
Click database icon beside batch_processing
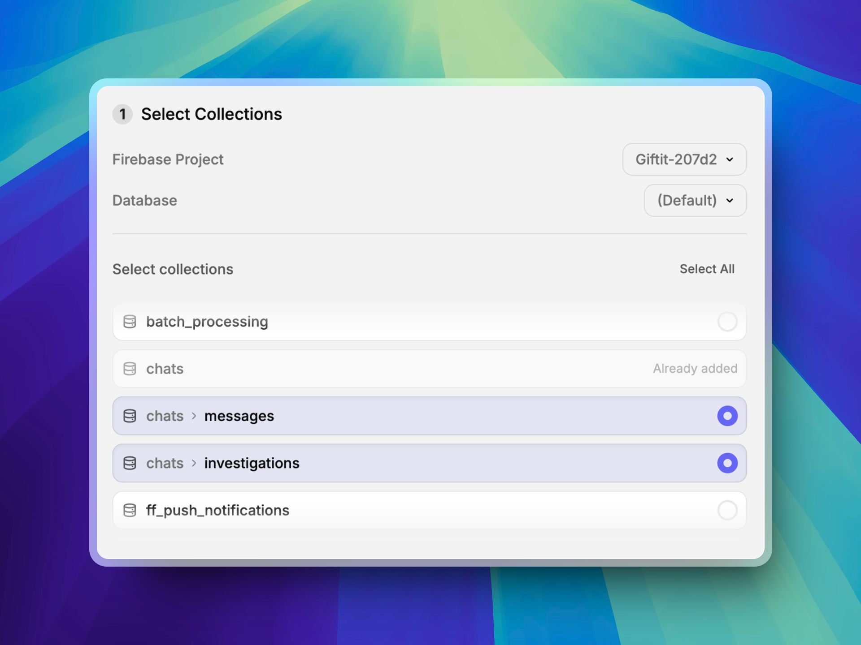pyautogui.click(x=130, y=322)
